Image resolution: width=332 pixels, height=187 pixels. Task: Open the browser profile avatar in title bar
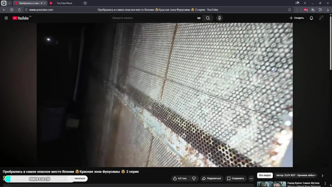pos(297,3)
